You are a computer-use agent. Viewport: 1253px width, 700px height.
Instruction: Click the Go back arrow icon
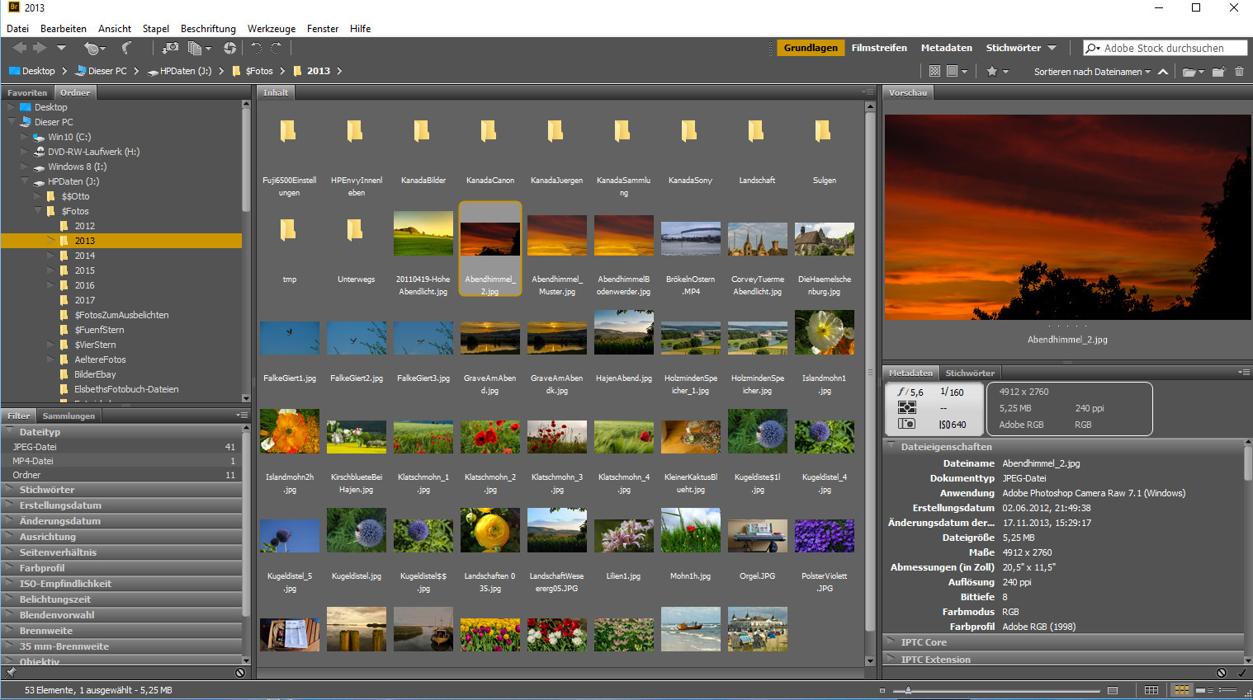[x=19, y=48]
